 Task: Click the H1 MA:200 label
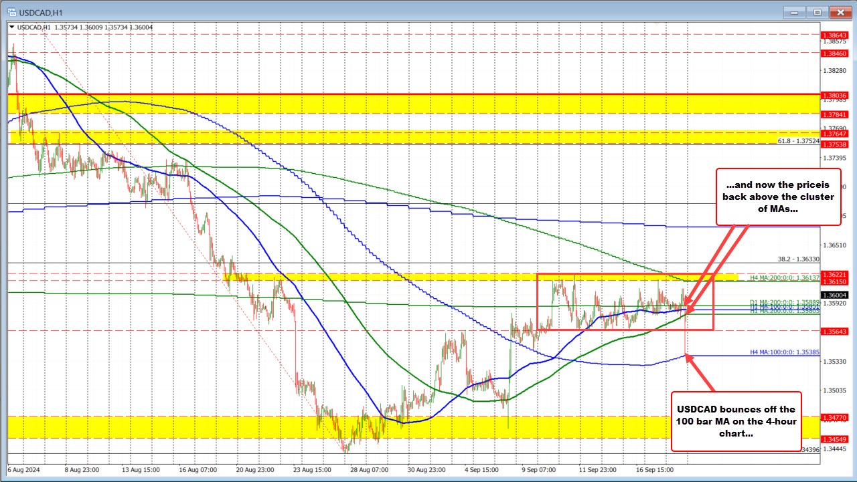pyautogui.click(x=783, y=311)
